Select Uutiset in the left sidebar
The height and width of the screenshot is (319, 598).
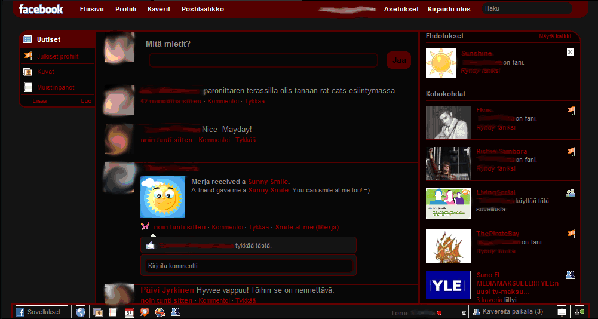tap(57, 39)
